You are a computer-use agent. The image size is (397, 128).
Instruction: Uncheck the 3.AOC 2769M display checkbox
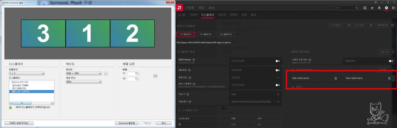click(x=14, y=85)
